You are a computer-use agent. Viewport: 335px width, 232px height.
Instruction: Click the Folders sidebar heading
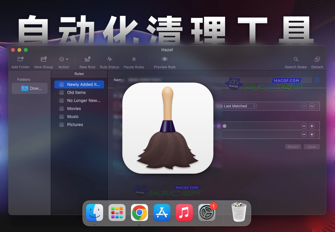click(x=24, y=80)
